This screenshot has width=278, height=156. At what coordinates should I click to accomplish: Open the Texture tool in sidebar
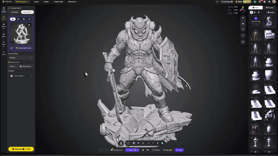(4, 43)
